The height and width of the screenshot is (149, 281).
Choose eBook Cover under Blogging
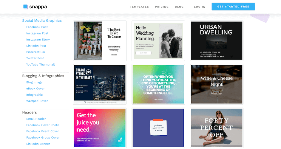pyautogui.click(x=35, y=89)
